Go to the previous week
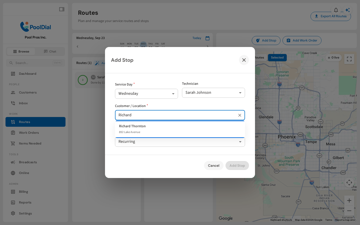 click(77, 46)
